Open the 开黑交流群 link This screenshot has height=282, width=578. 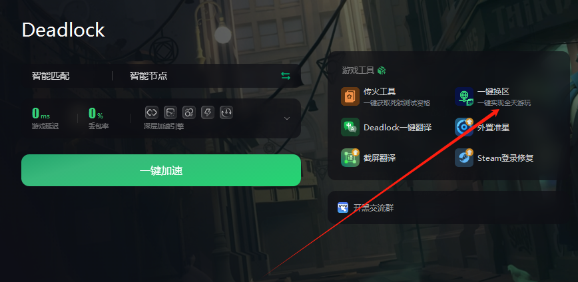[374, 208]
